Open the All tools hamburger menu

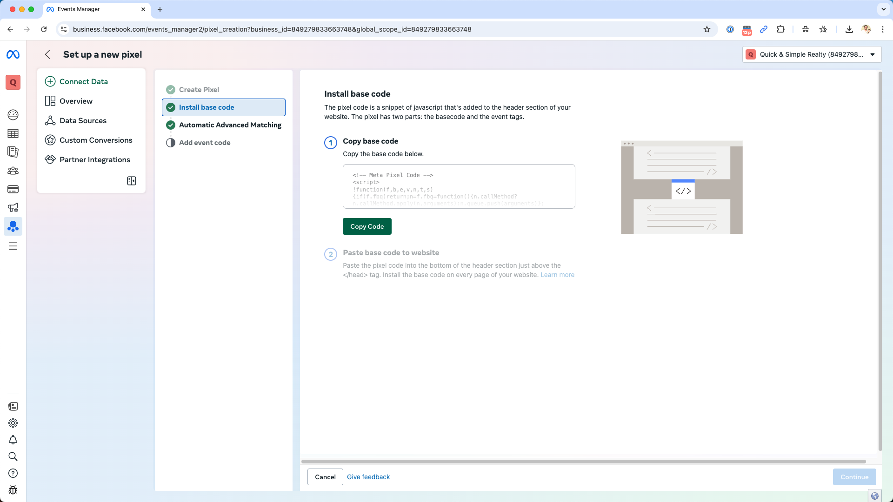pos(13,246)
